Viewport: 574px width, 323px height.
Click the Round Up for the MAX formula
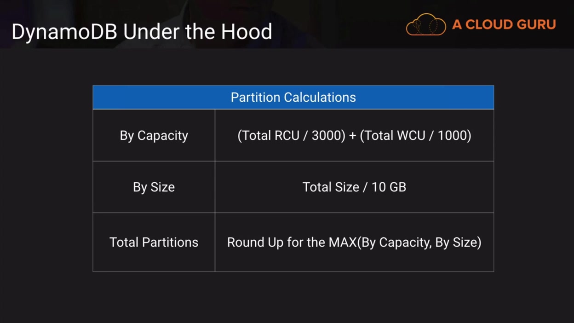coord(354,242)
